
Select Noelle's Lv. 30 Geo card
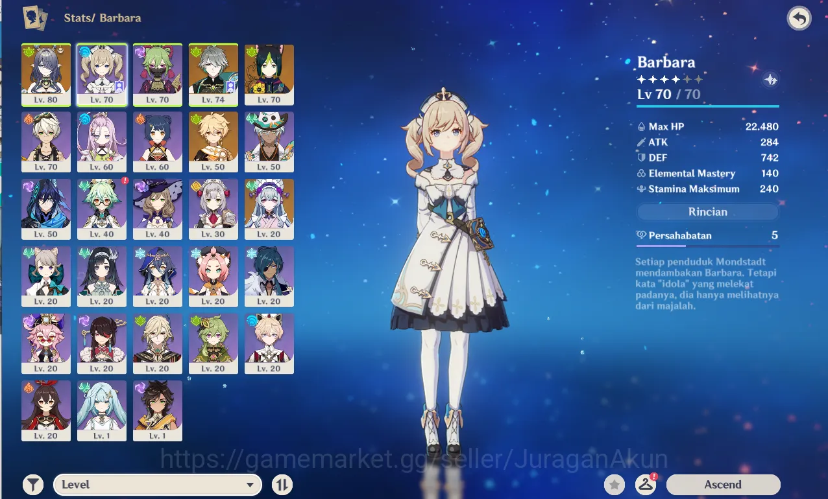click(213, 209)
